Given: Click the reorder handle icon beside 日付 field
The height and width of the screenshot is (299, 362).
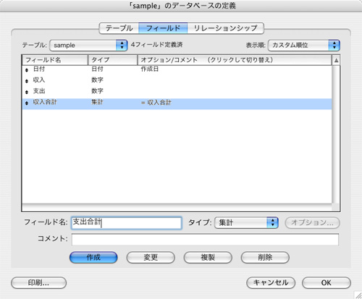Looking at the screenshot, I should (x=27, y=70).
